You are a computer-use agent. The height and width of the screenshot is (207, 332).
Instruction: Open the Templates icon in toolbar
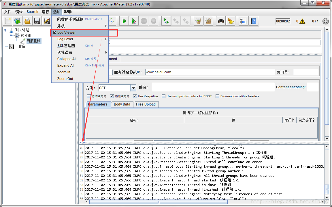coord(17,21)
